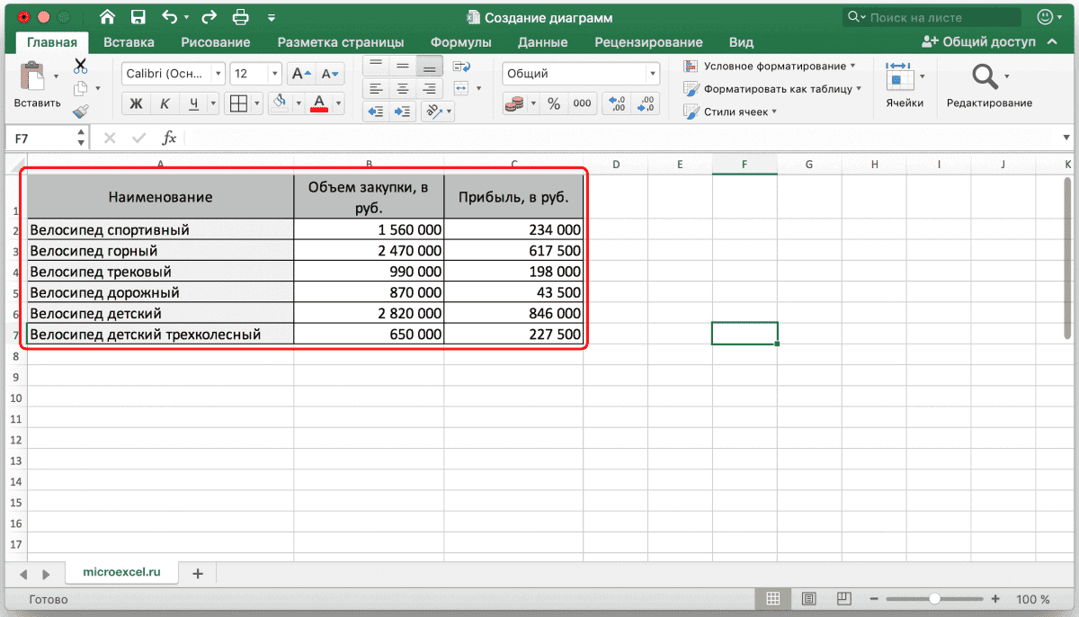The image size is (1079, 617).
Task: Expand the Общий number format dropdown
Action: coord(652,75)
